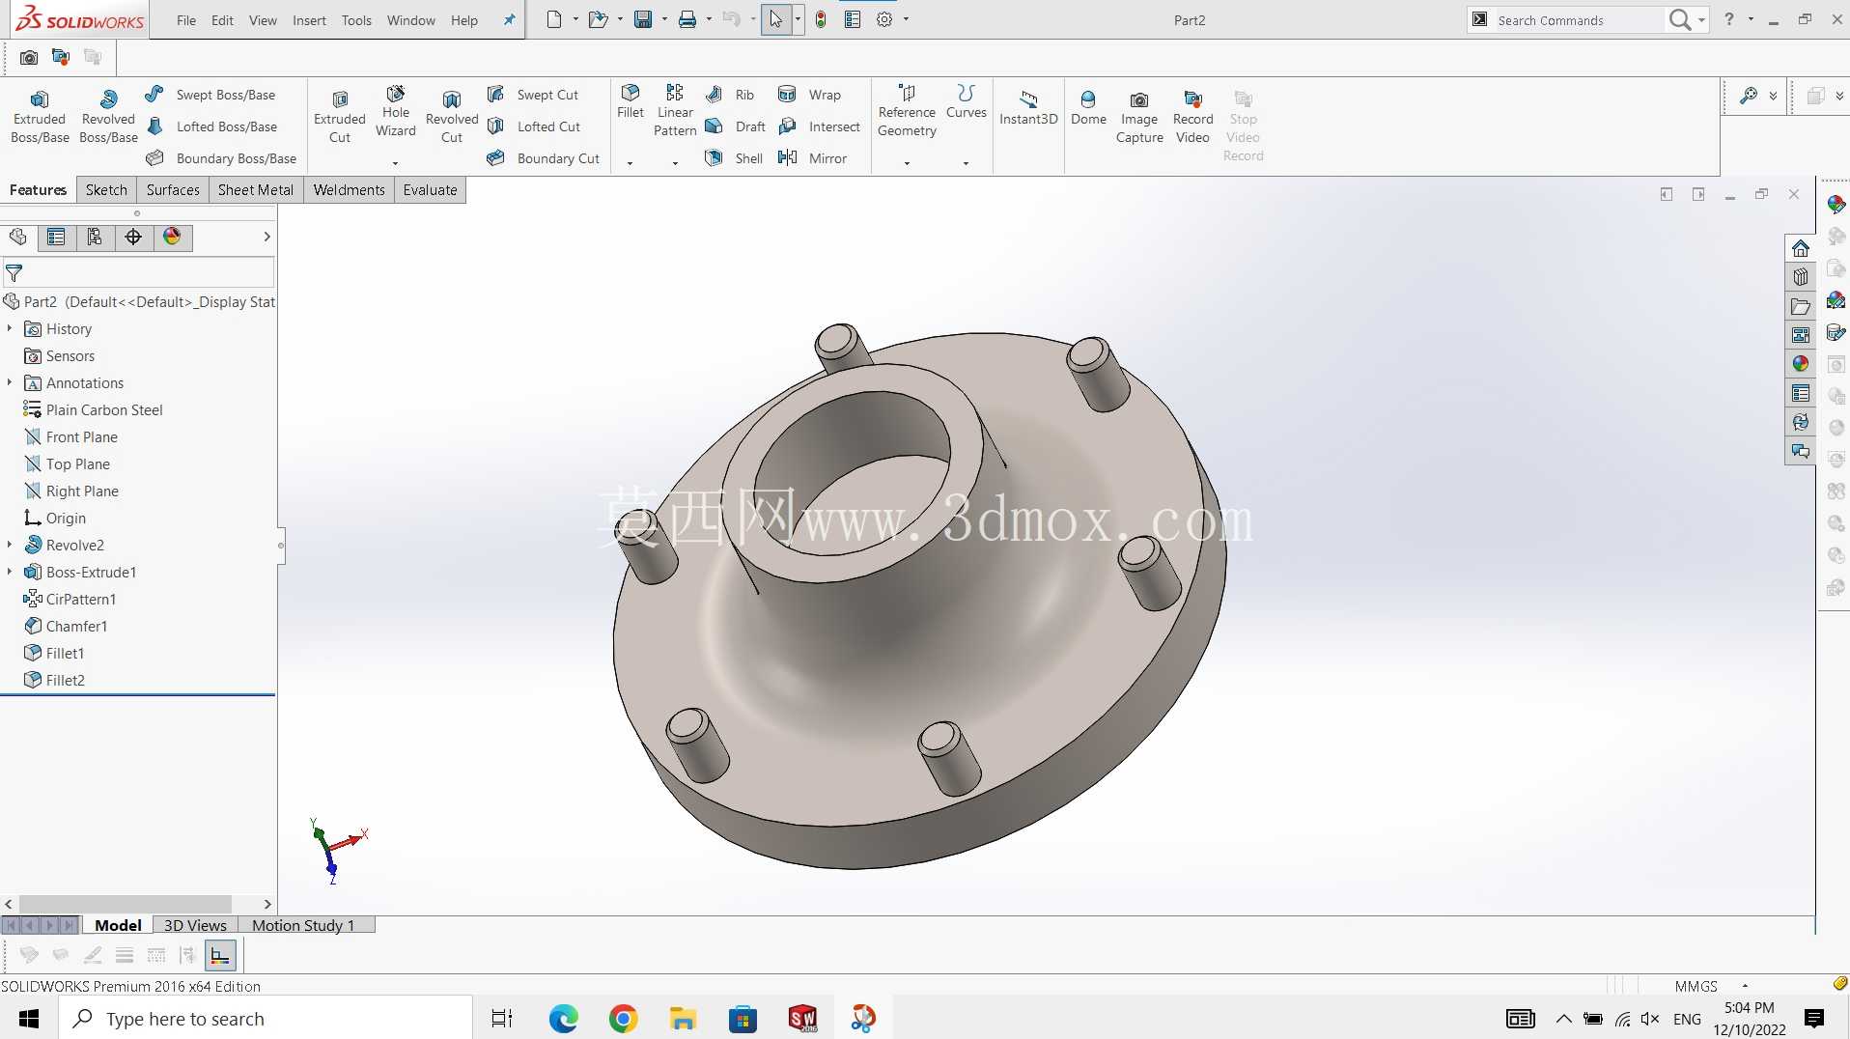1850x1039 pixels.
Task: Click the Intersect tool
Action: coord(820,126)
